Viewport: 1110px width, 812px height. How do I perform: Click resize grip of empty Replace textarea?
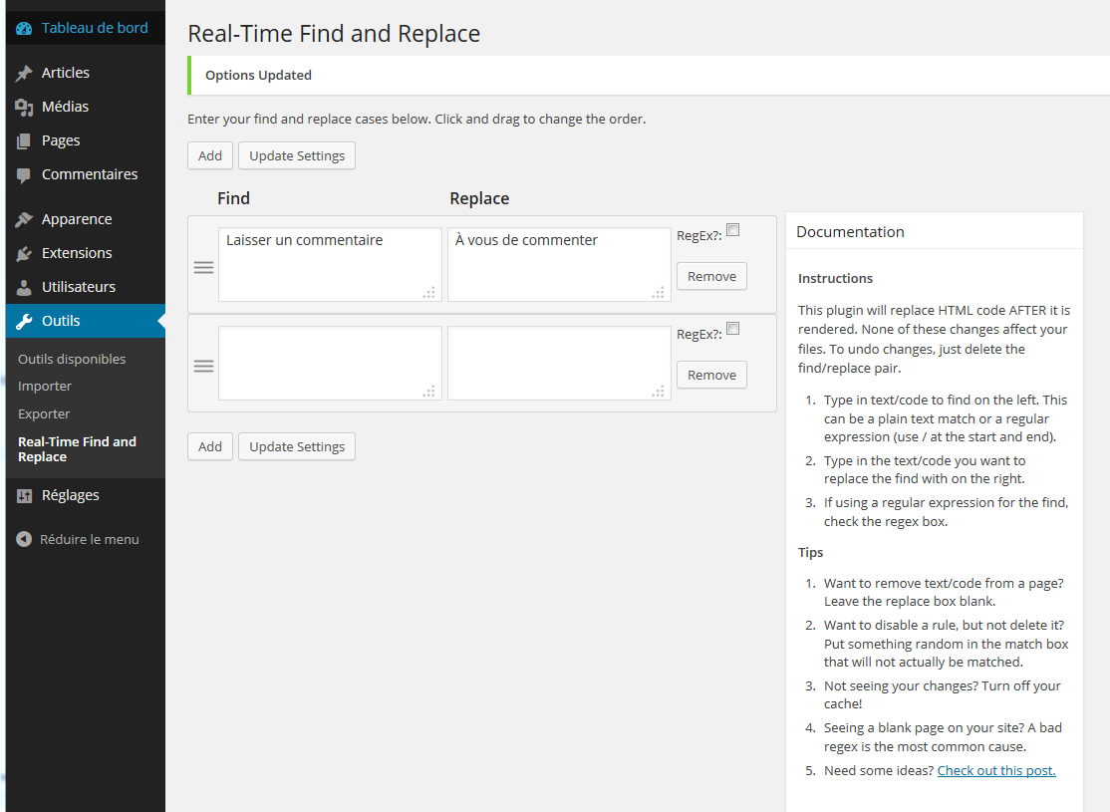pyautogui.click(x=659, y=391)
